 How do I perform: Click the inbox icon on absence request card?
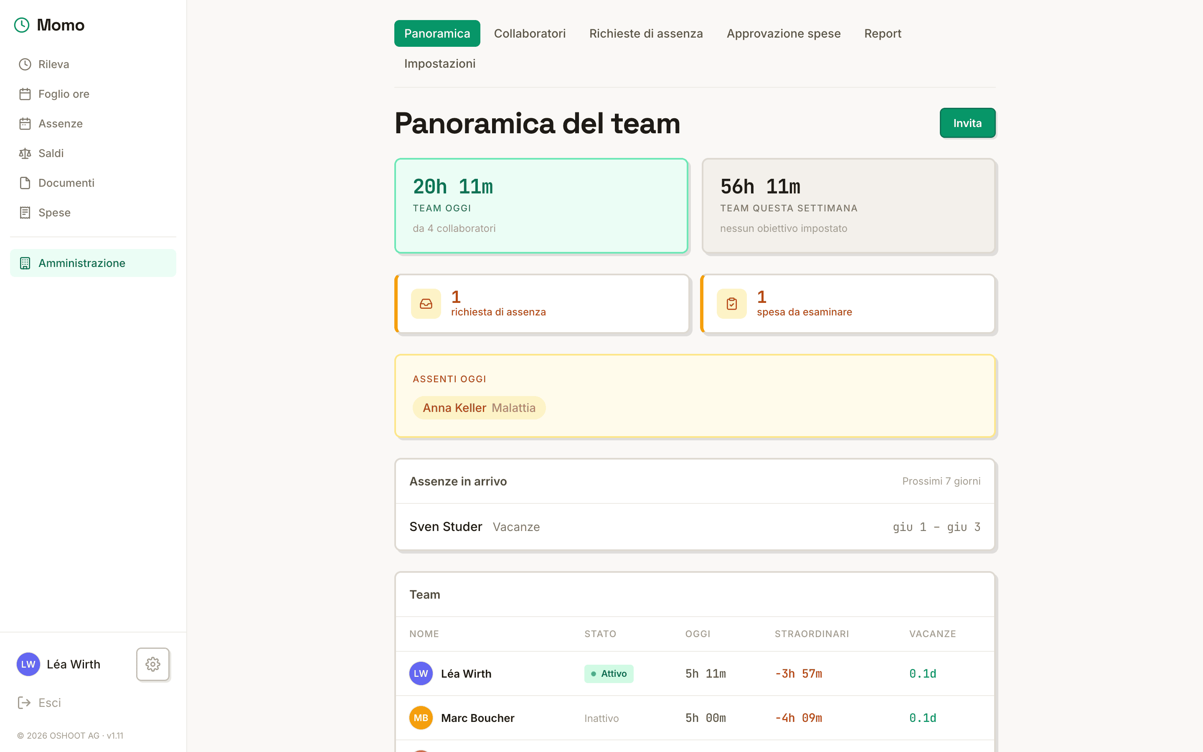click(426, 303)
